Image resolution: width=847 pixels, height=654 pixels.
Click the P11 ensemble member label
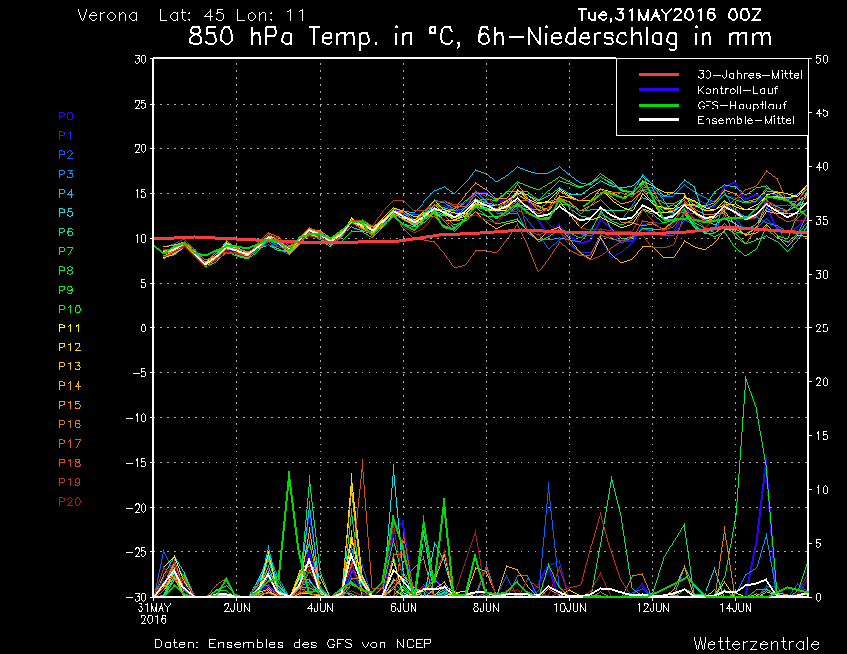[x=69, y=328]
